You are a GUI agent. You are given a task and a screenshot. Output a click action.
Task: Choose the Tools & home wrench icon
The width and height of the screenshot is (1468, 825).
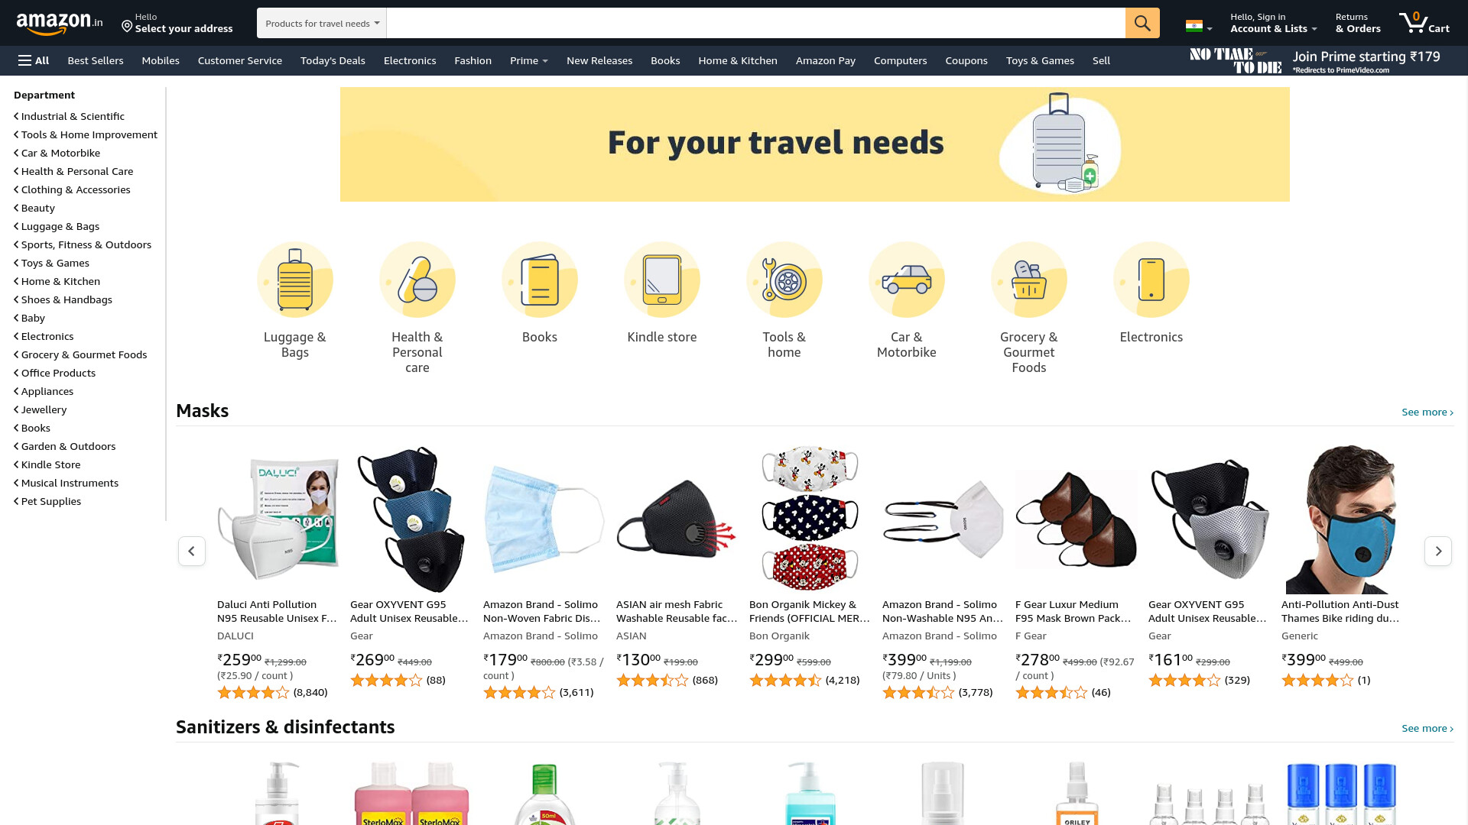pyautogui.click(x=784, y=280)
